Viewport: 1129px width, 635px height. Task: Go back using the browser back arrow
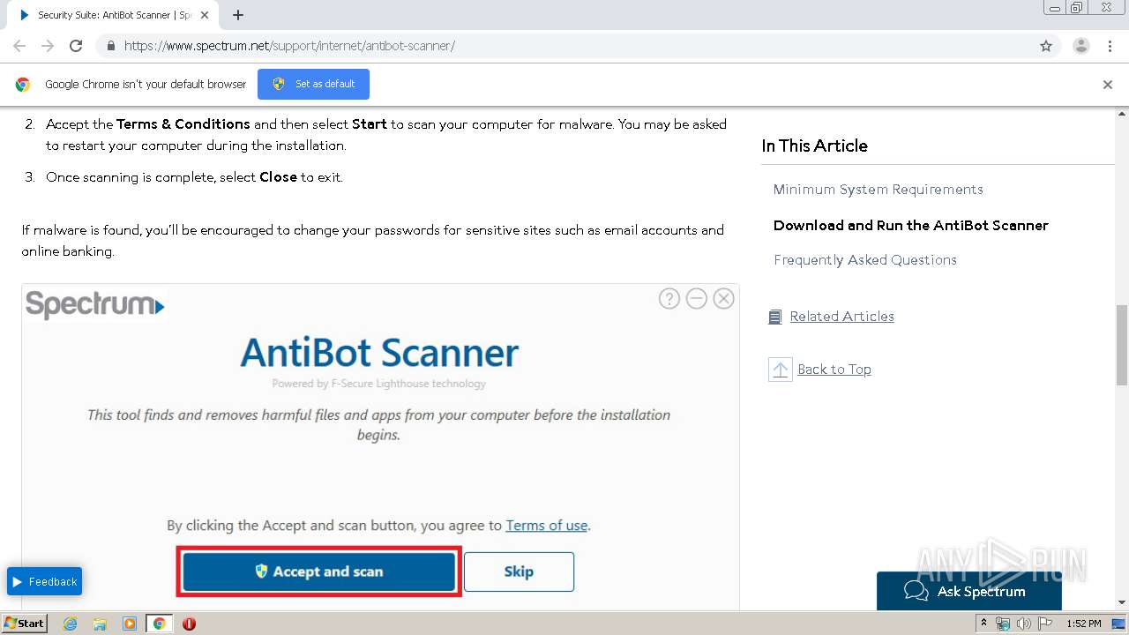(19, 46)
